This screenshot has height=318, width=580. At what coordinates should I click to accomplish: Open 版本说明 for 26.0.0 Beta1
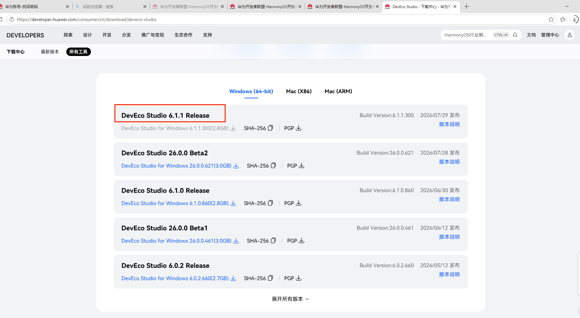point(449,237)
